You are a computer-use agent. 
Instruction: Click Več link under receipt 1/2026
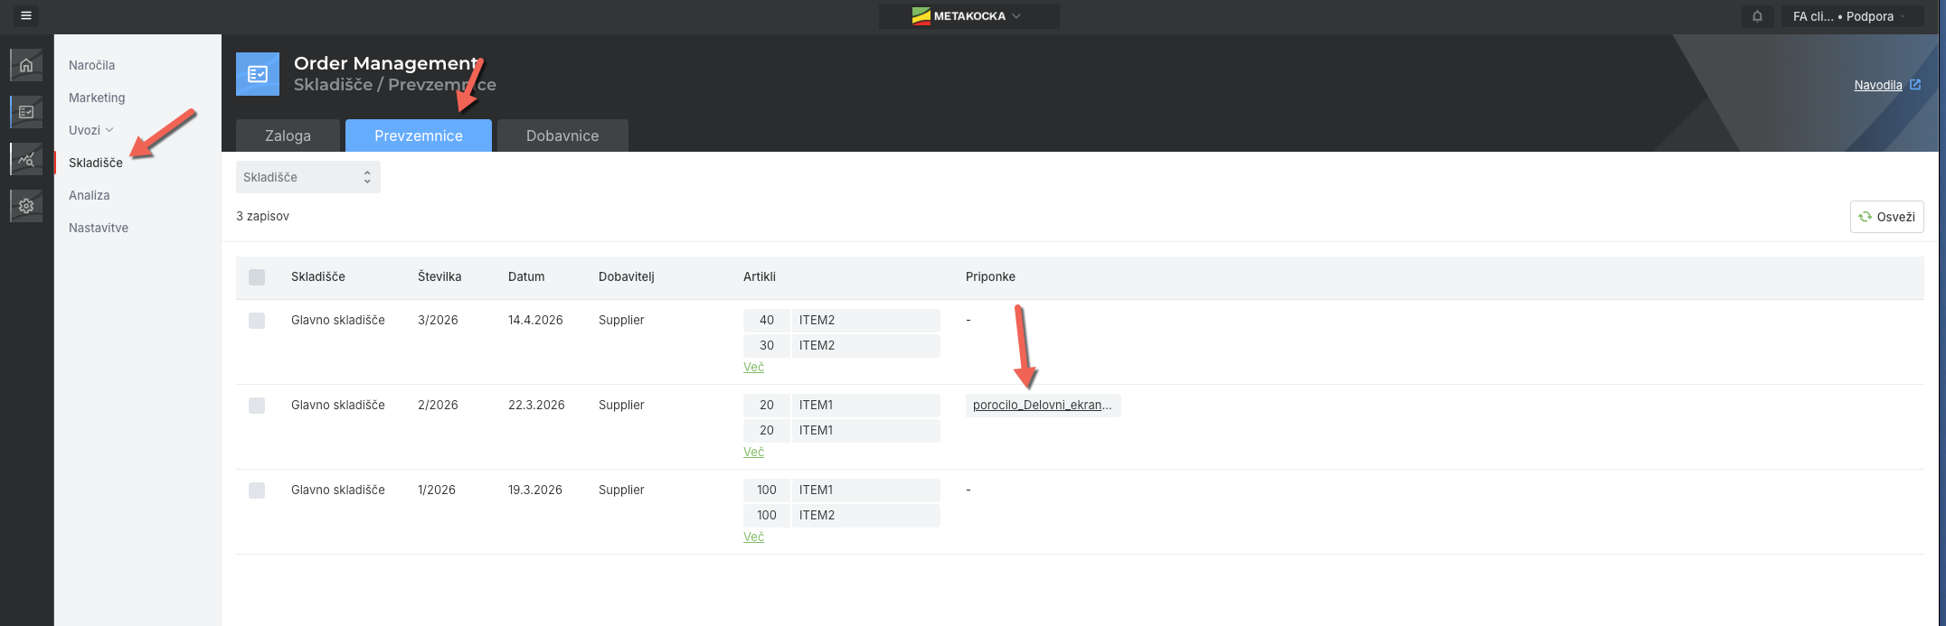tap(753, 537)
